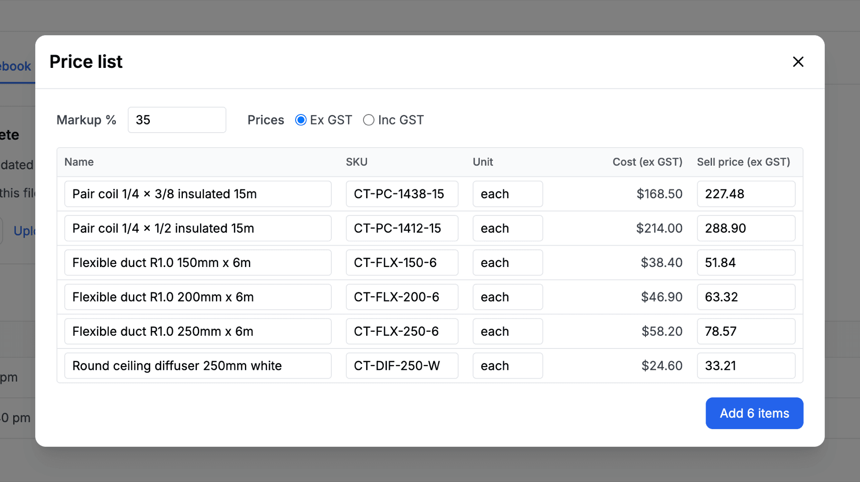The image size is (860, 482).
Task: Click the SKU field CT-FLX-150-6
Action: pyautogui.click(x=402, y=262)
